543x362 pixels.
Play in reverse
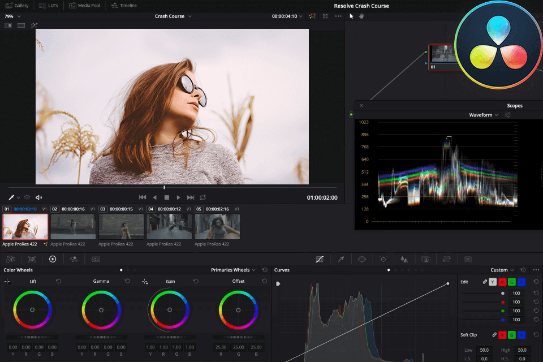(155, 197)
